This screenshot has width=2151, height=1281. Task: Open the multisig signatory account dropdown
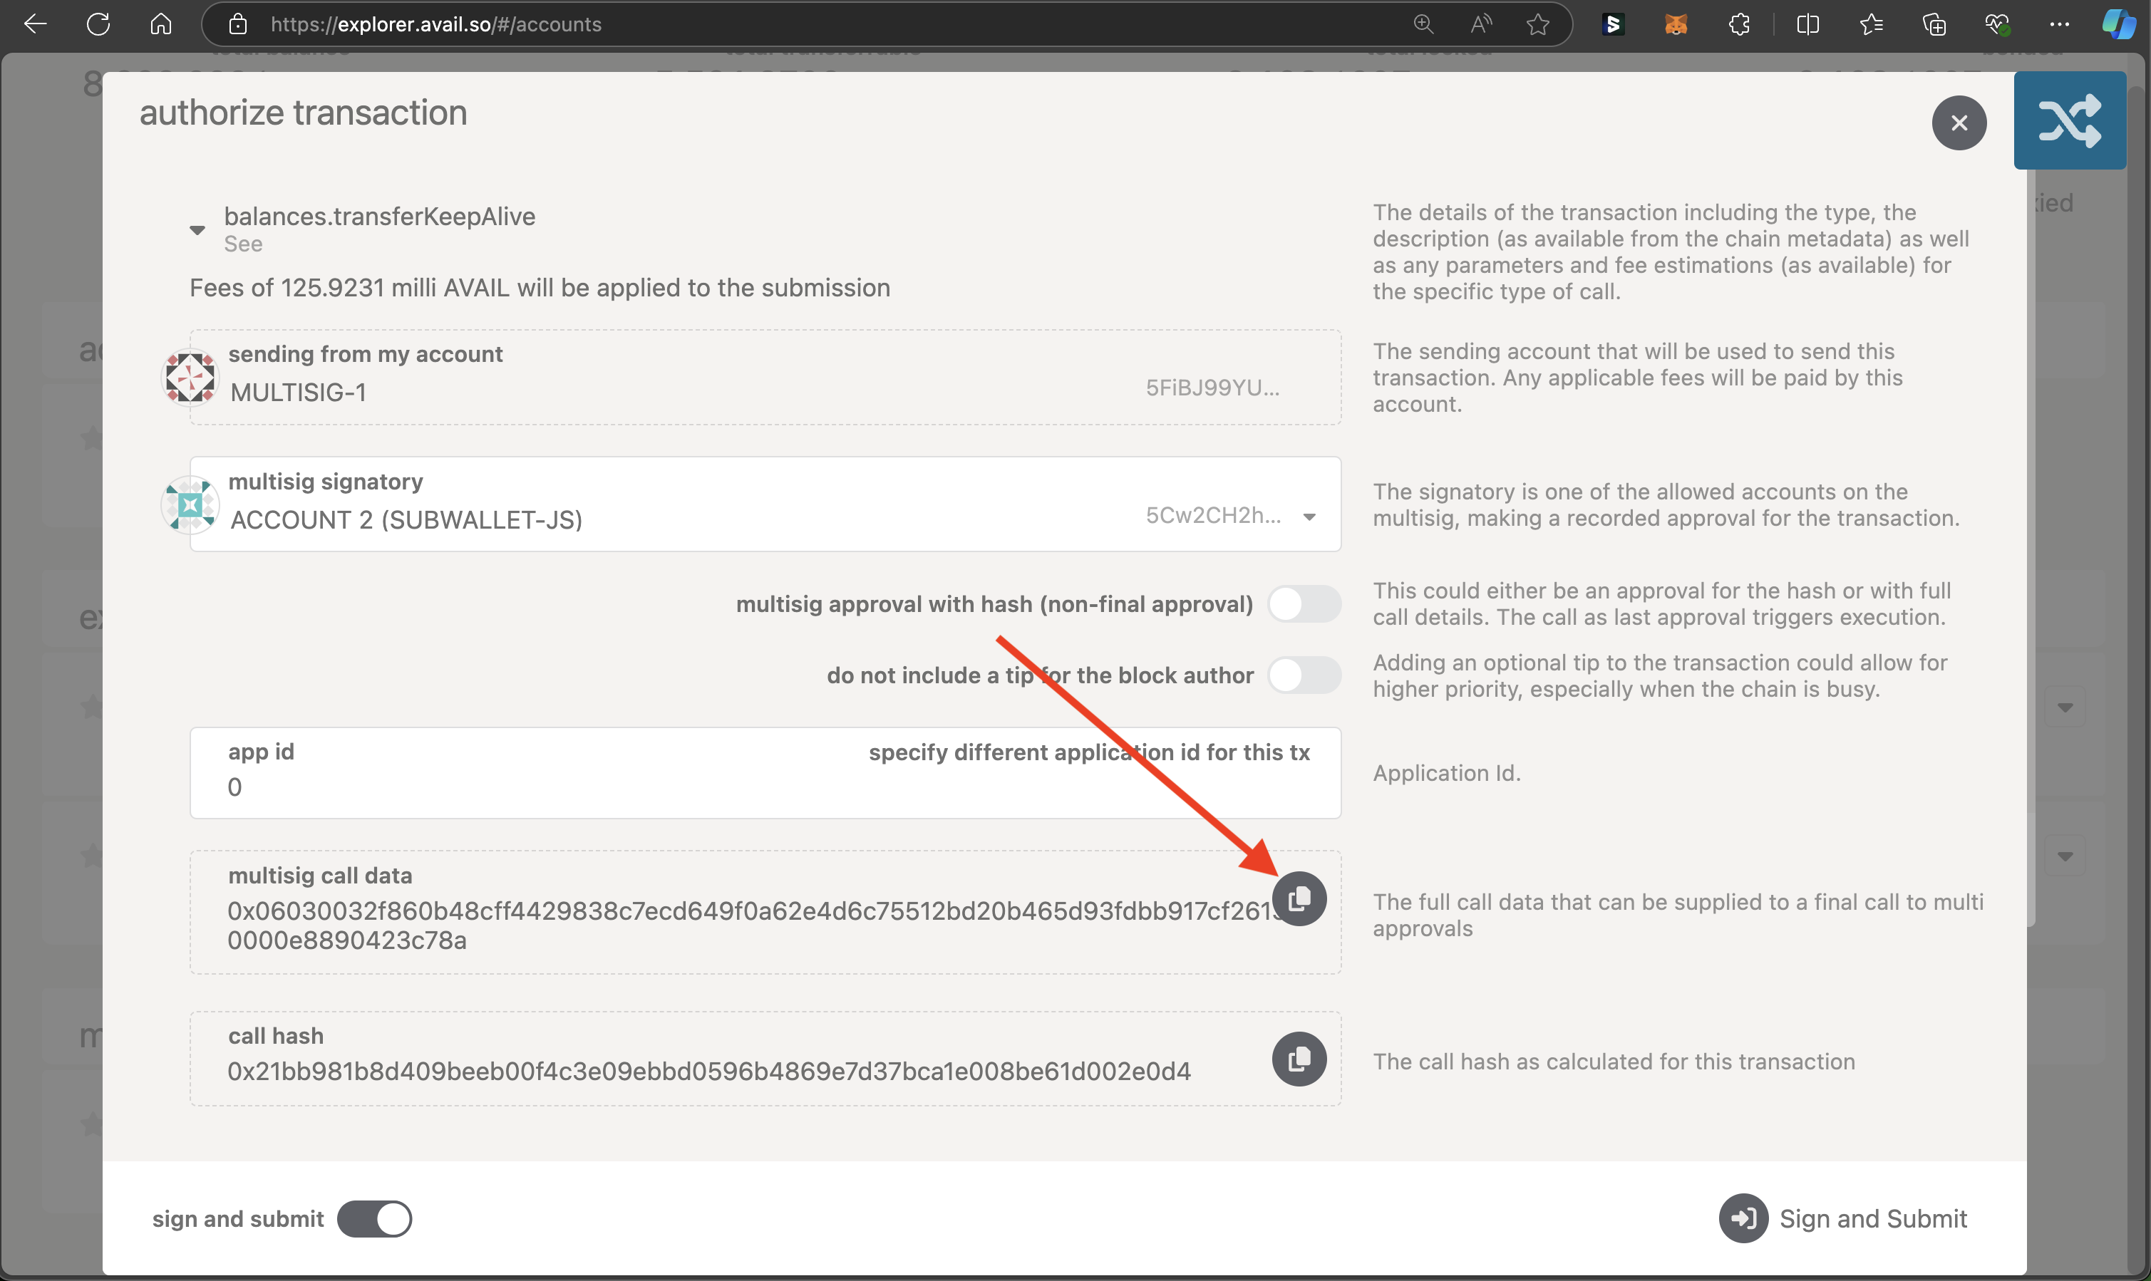point(1309,517)
